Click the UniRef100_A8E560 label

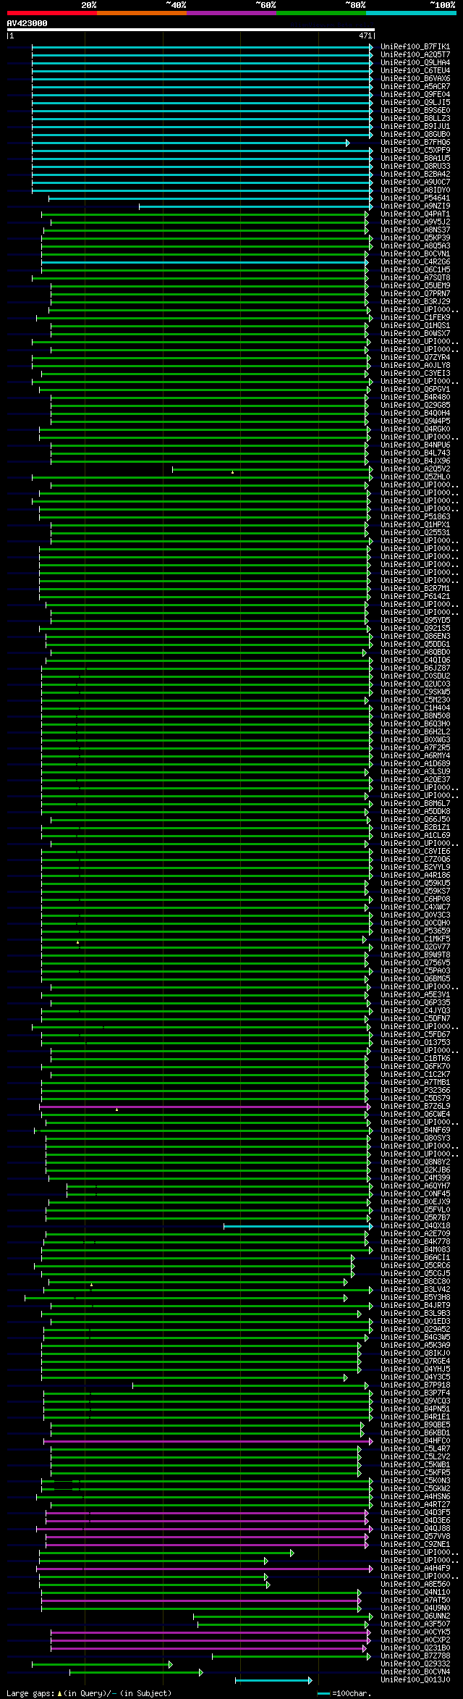pos(415,1585)
